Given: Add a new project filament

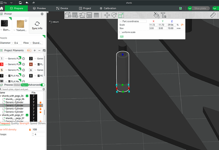Looking at the screenshot, I should coord(35,50).
